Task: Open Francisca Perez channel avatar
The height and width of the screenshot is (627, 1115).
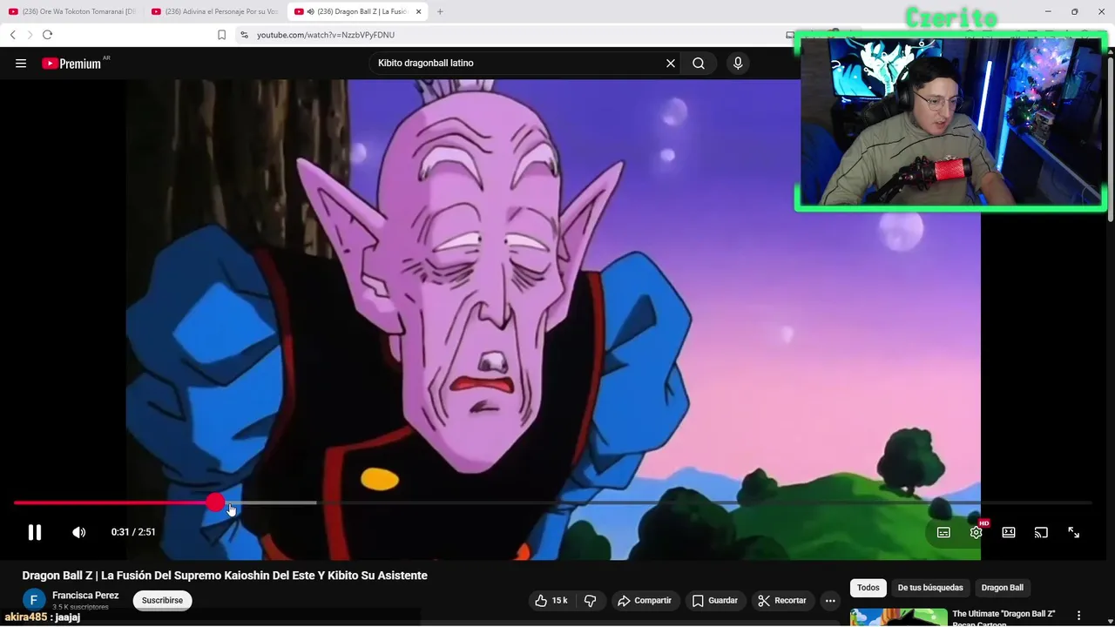Action: [34, 600]
